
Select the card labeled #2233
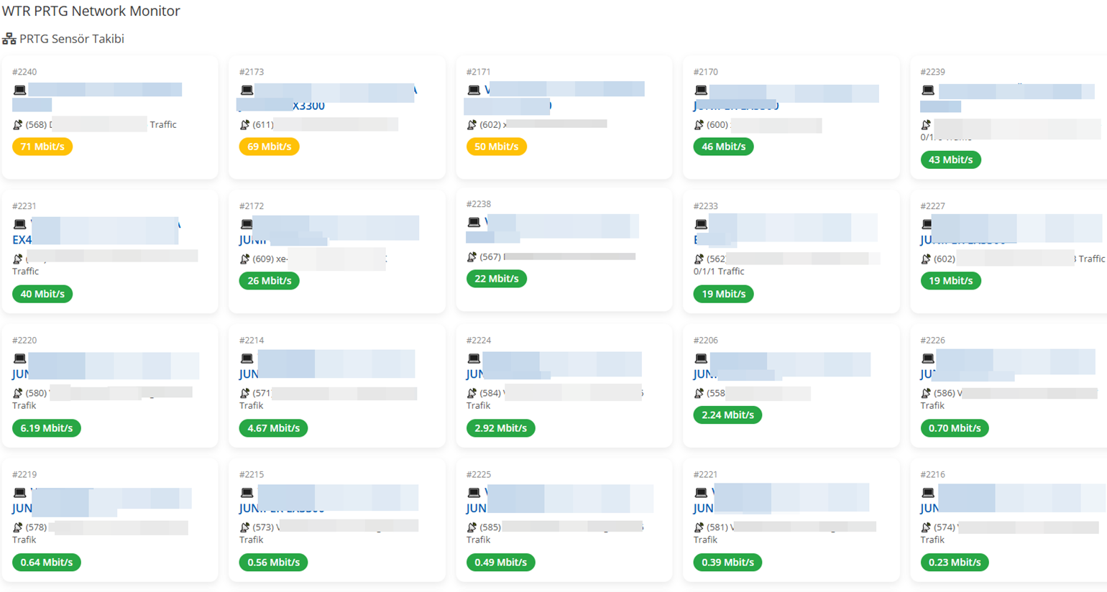pyautogui.click(x=791, y=251)
